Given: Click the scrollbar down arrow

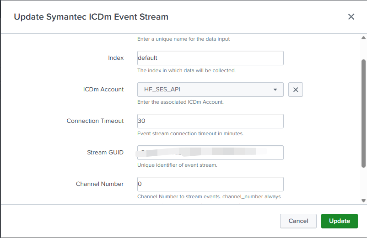Looking at the screenshot, I should click(364, 201).
